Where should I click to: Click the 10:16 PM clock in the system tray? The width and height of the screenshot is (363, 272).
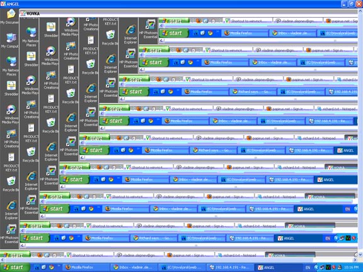351,268
